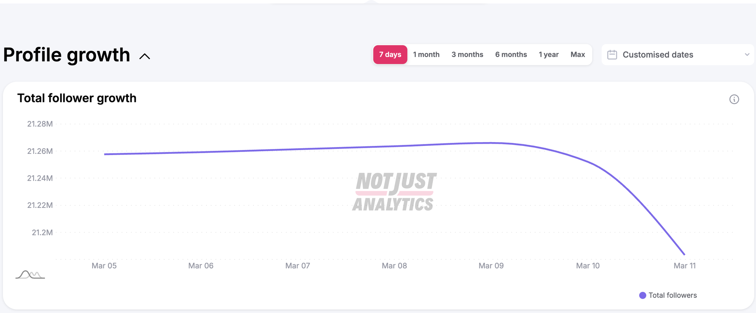Click the info icon on follower chart
756x313 pixels.
734,99
